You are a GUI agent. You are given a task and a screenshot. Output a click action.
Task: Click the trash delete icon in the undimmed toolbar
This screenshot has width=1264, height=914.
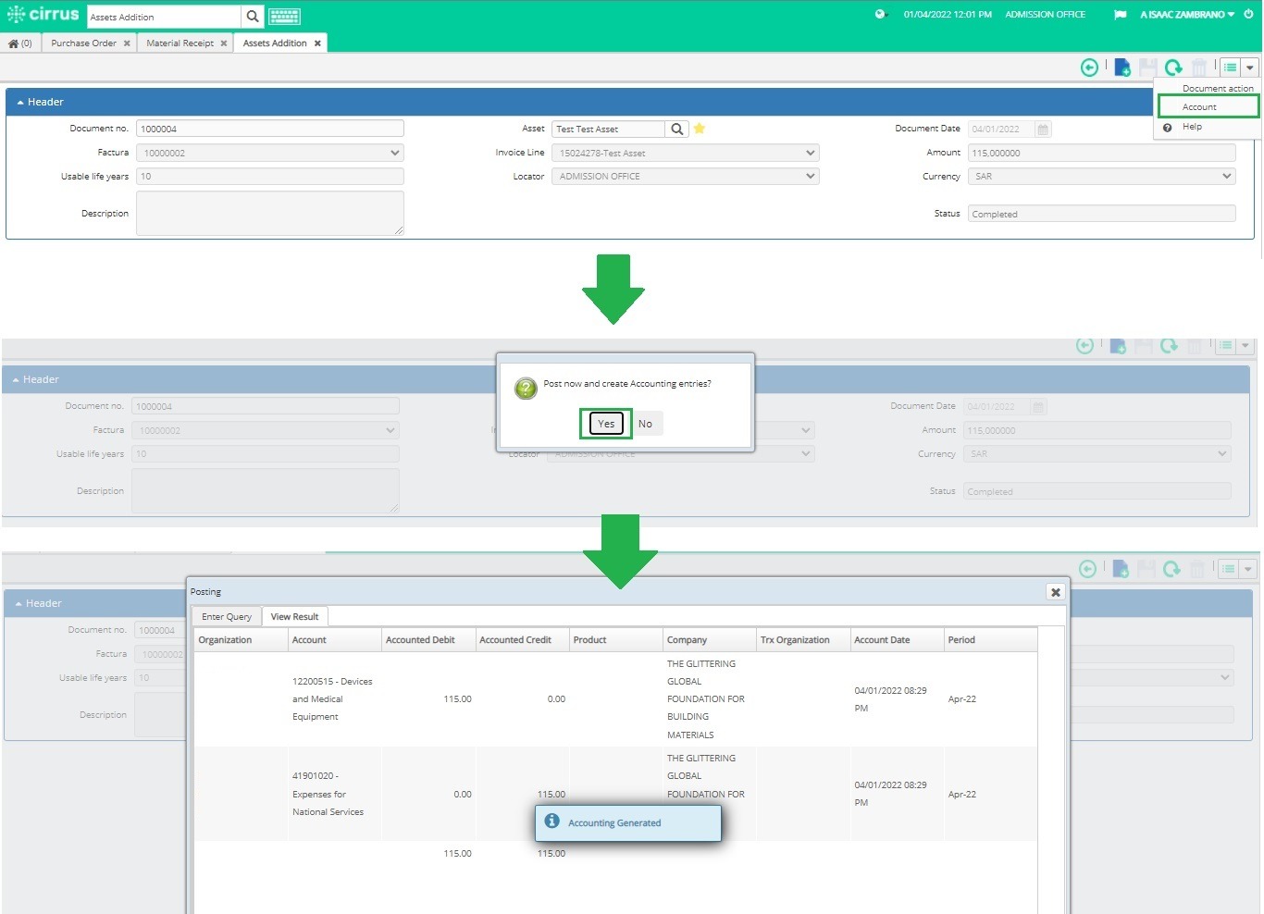click(1199, 68)
